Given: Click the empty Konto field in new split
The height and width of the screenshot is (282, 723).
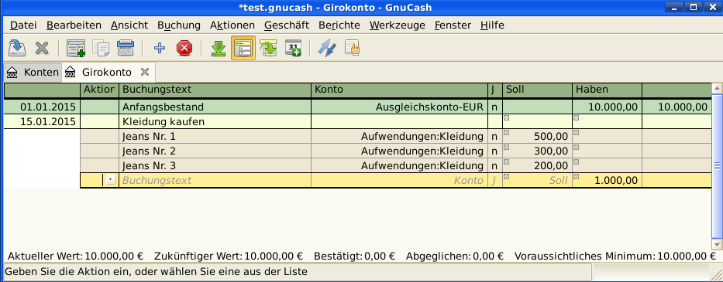Looking at the screenshot, I should click(x=399, y=180).
